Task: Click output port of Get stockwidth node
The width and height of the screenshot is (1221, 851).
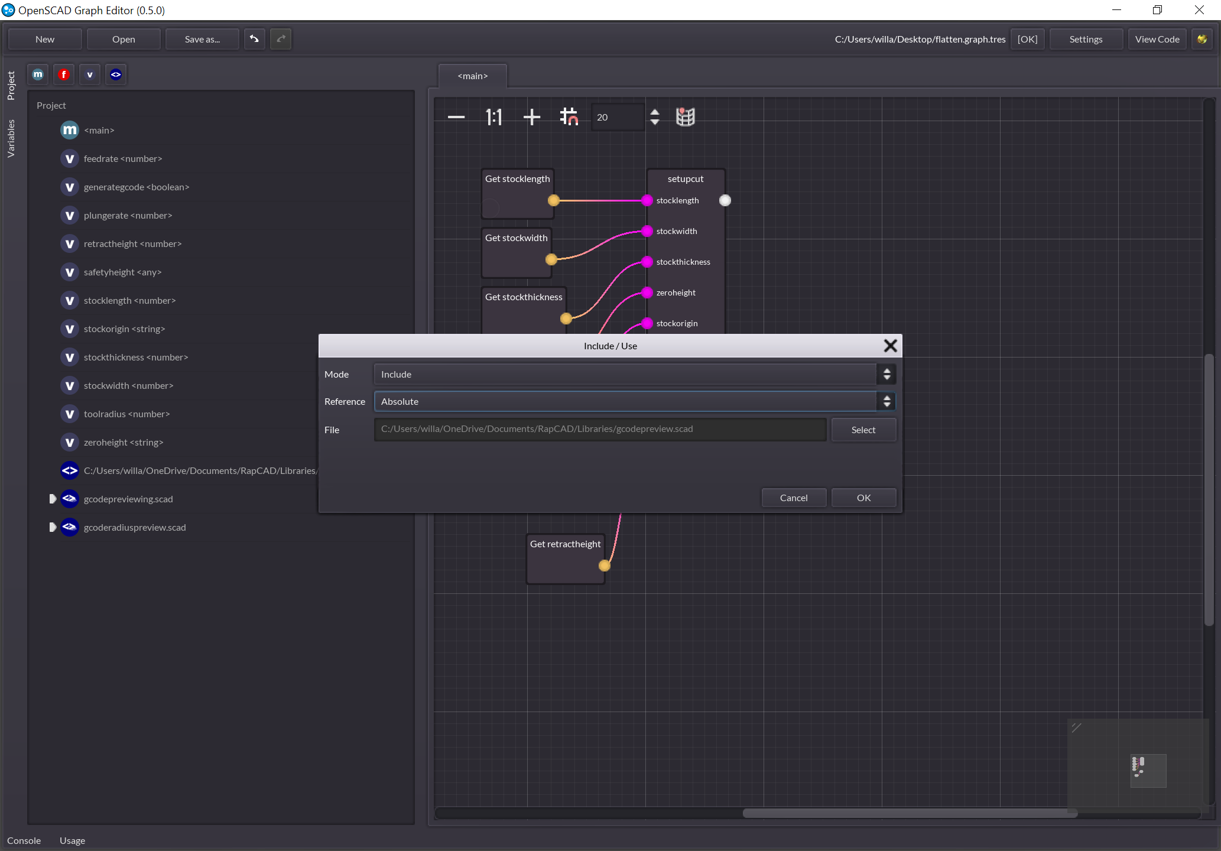Action: (551, 259)
